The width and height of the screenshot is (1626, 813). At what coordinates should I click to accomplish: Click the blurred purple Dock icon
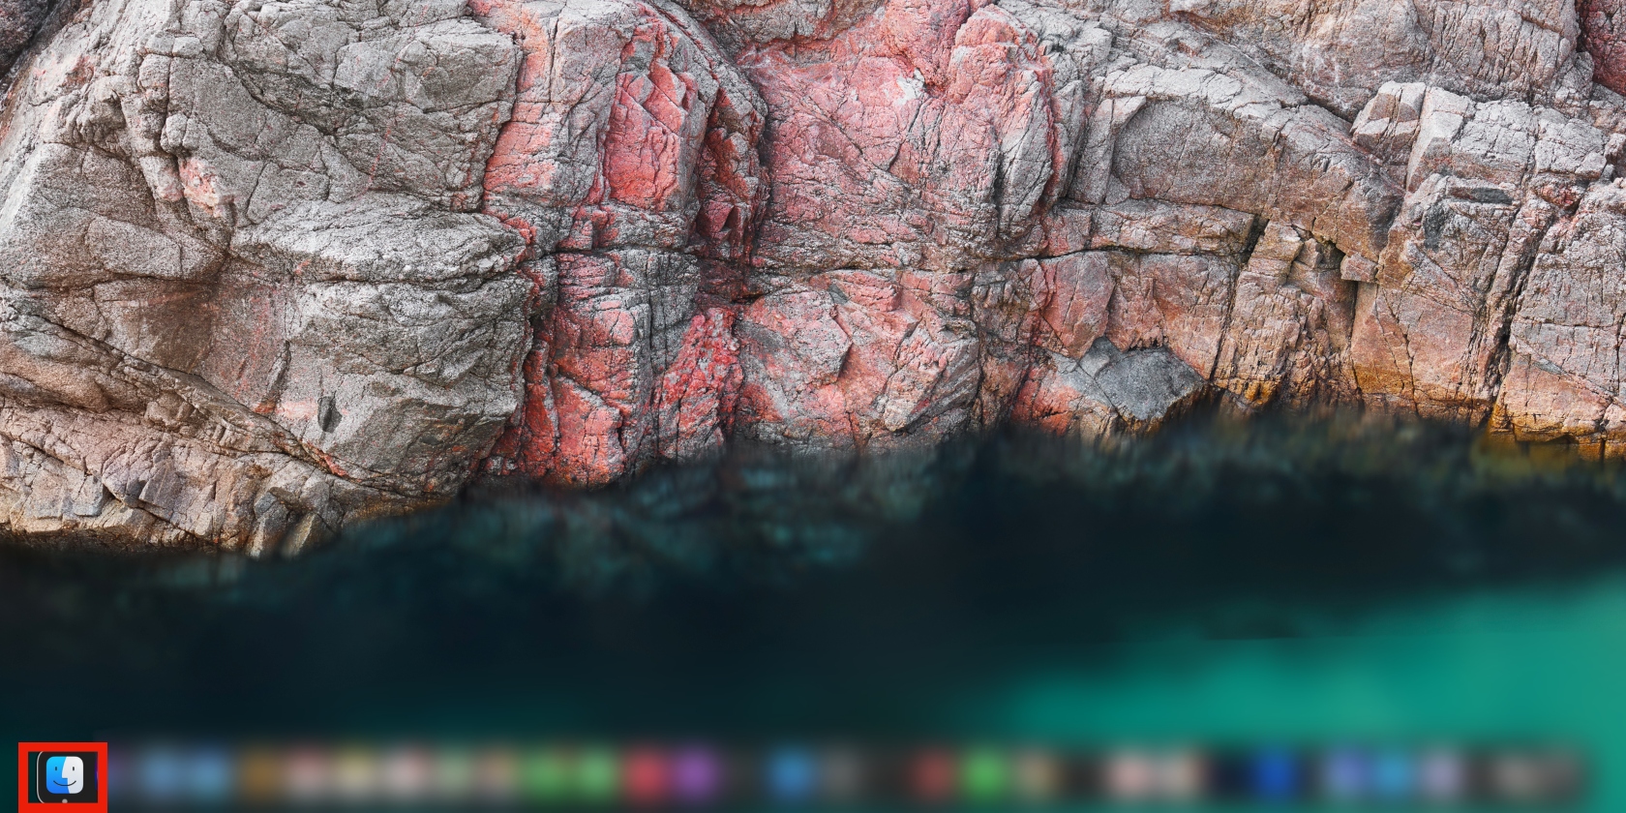(x=695, y=774)
